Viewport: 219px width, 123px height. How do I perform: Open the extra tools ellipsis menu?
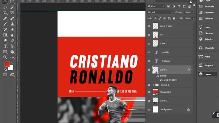pyautogui.click(x=12, y=57)
